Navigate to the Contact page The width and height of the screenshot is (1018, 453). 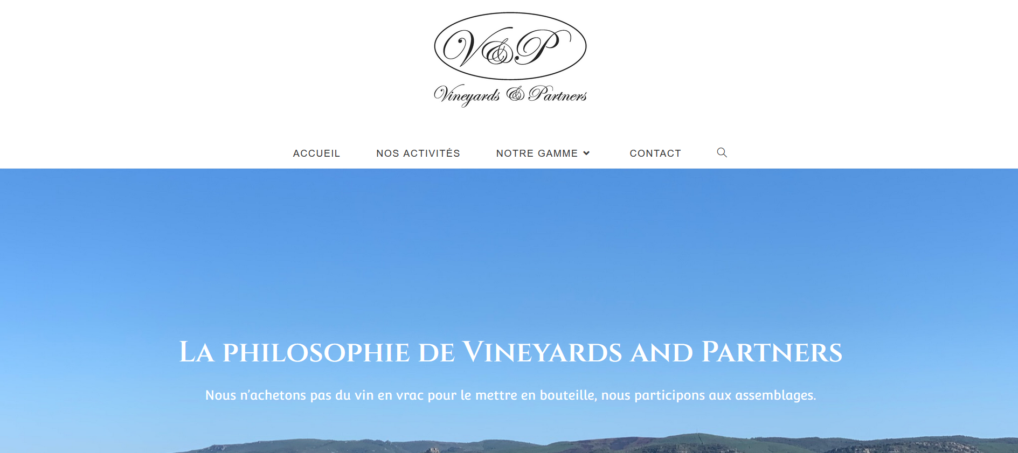tap(655, 154)
